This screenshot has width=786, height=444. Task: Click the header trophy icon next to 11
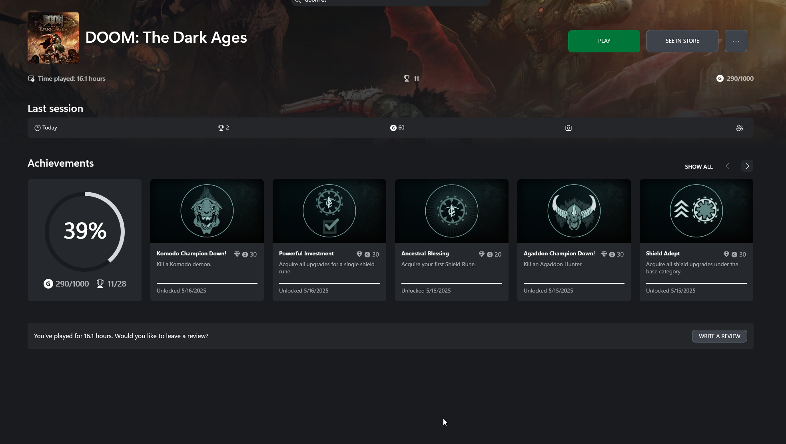pyautogui.click(x=407, y=79)
